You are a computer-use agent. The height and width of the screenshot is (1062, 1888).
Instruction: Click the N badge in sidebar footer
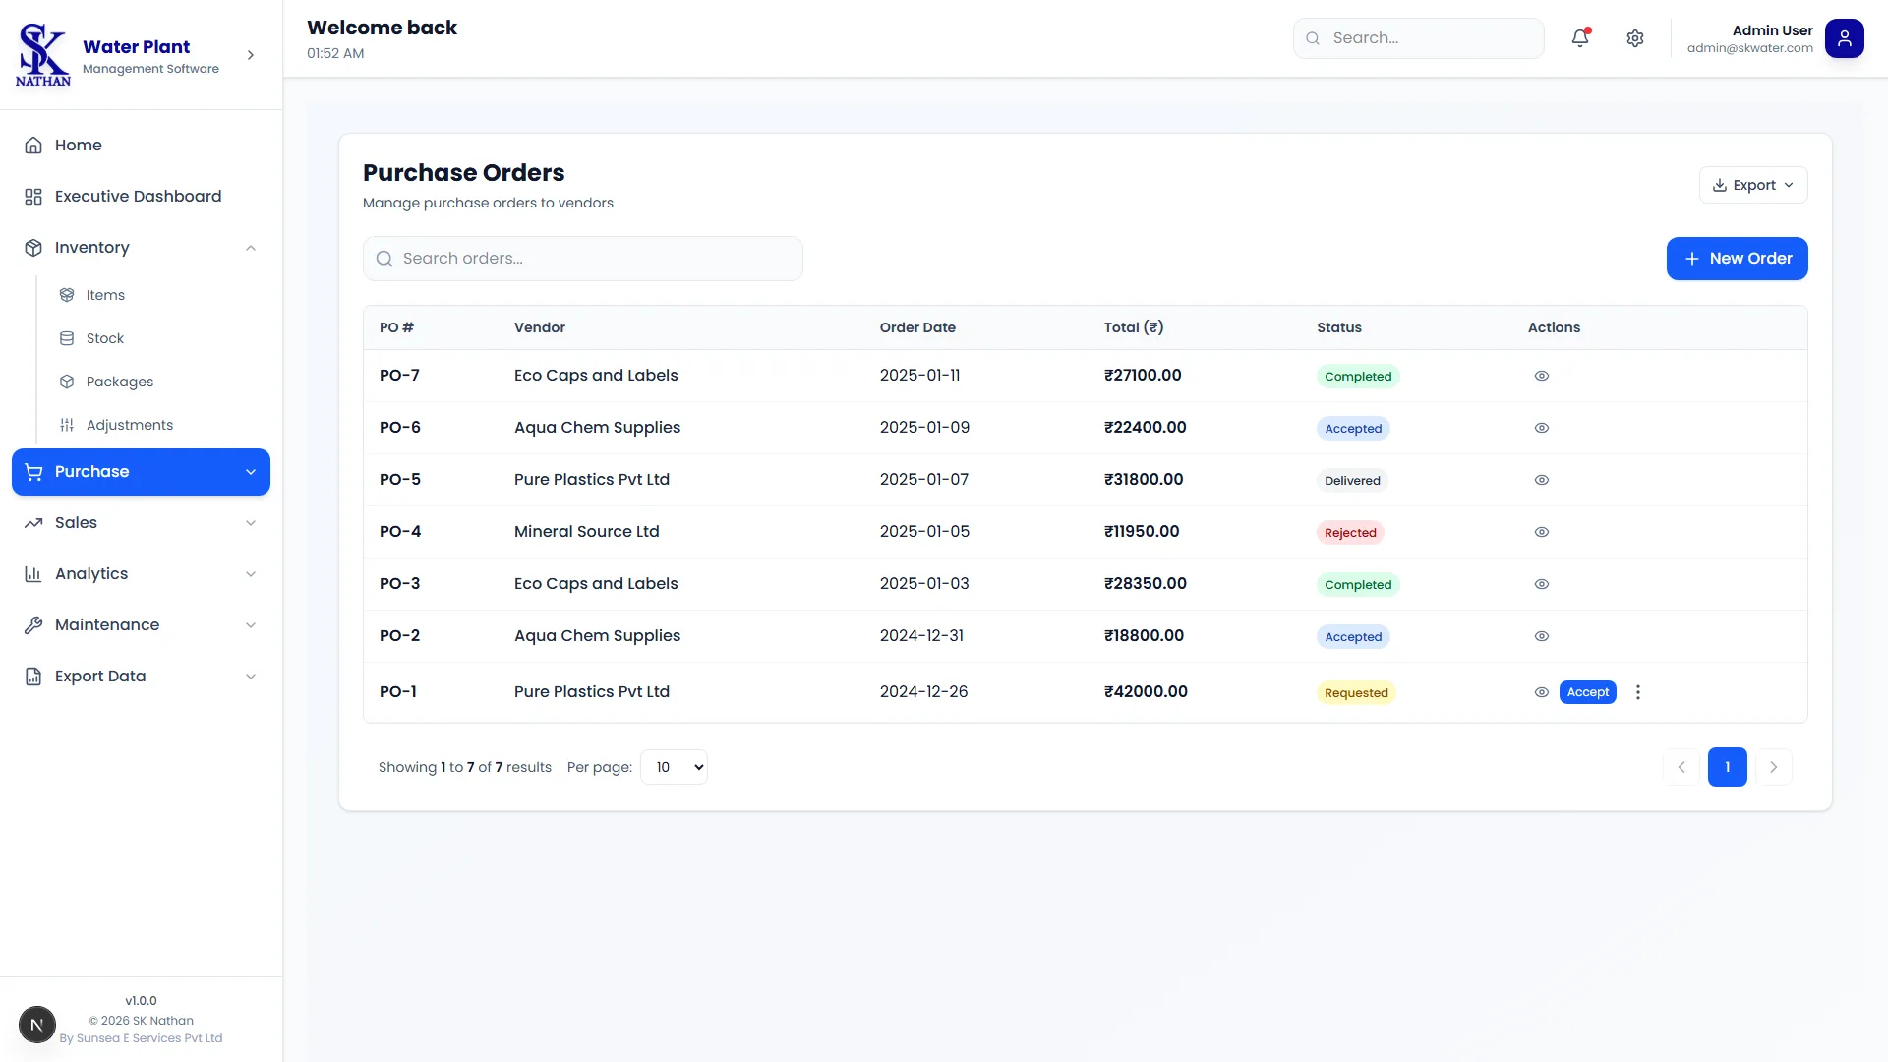tap(37, 1025)
